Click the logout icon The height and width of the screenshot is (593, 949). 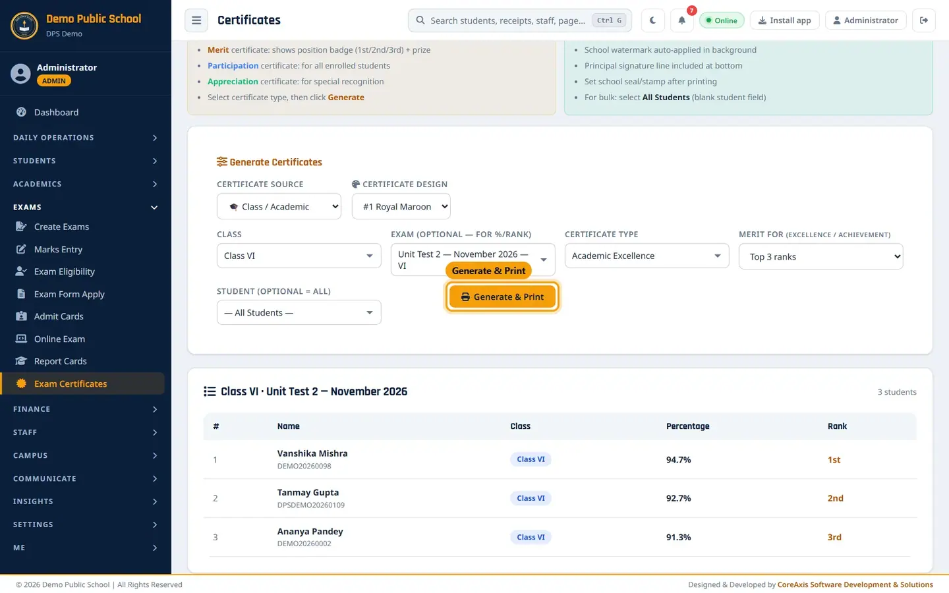click(x=924, y=20)
